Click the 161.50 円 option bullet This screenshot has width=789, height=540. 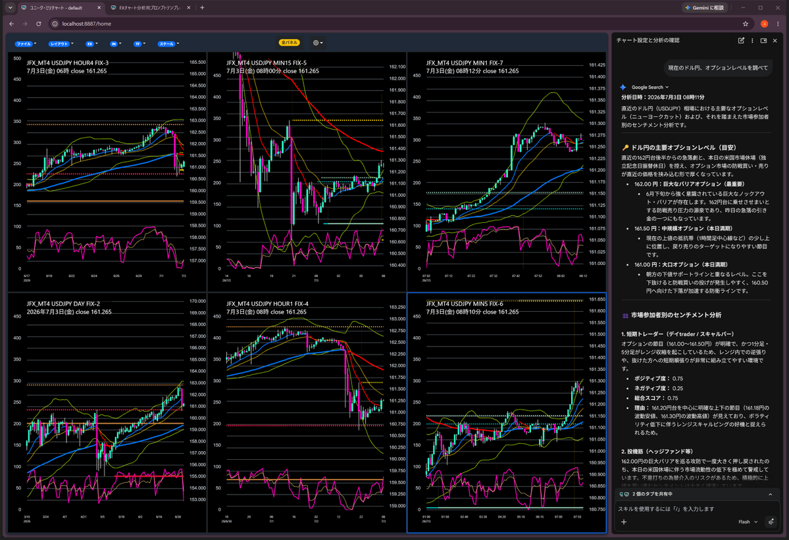tap(683, 229)
